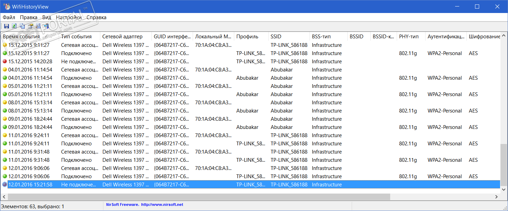The image size is (508, 211).
Task: Open the NirSoft Freeware nirsoft.net link
Action: [145, 205]
